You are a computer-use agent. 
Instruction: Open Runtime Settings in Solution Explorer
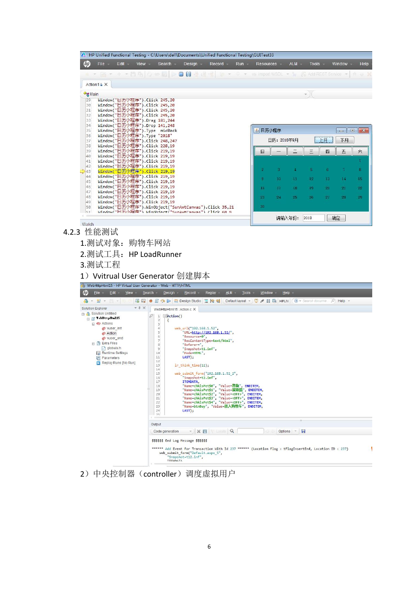[x=112, y=353]
